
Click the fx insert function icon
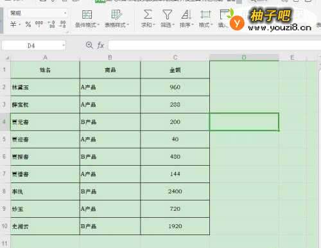point(101,45)
